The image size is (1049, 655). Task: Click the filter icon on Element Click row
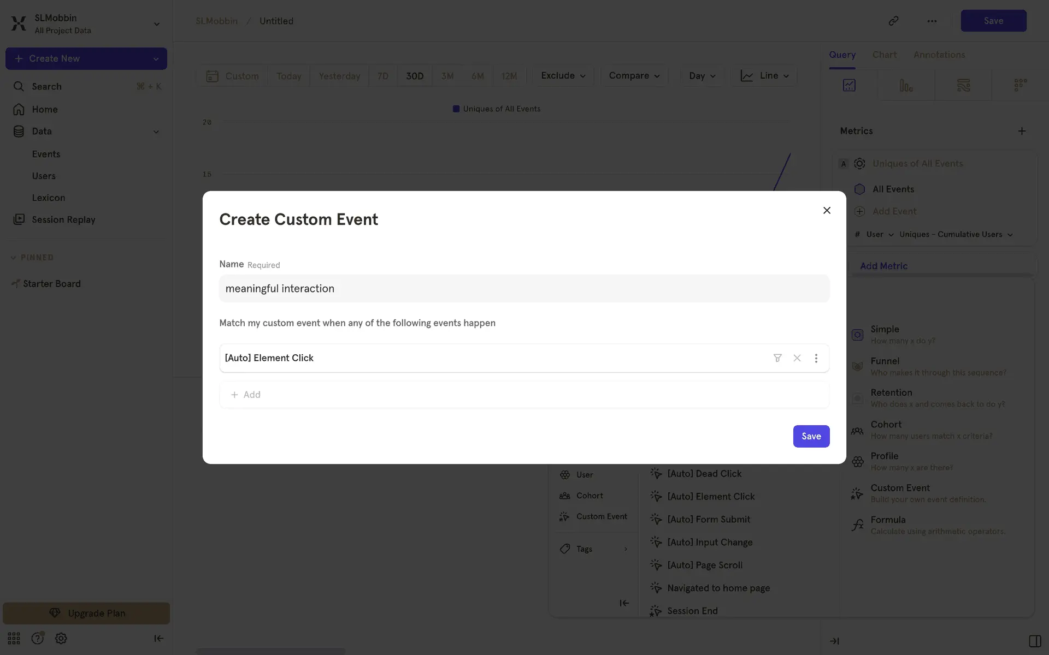point(777,358)
